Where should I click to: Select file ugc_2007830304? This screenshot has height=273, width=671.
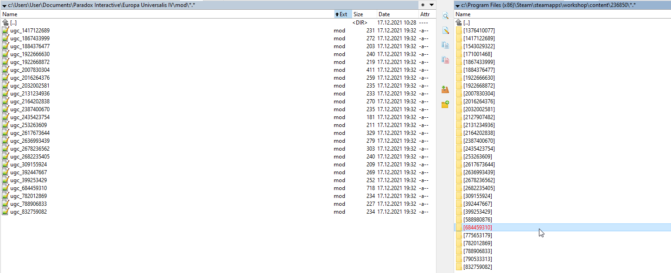pos(218,70)
